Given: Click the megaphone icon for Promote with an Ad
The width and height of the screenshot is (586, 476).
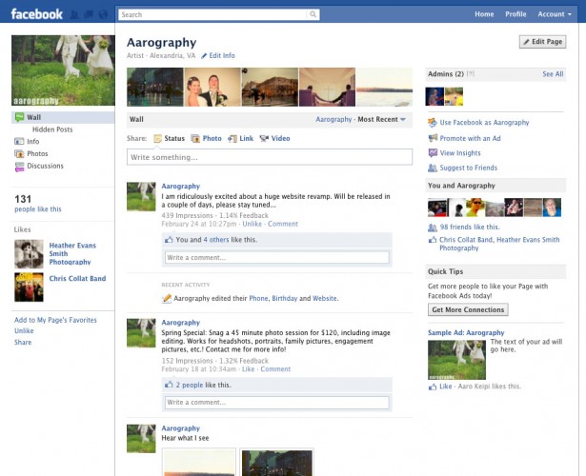Looking at the screenshot, I should 433,138.
